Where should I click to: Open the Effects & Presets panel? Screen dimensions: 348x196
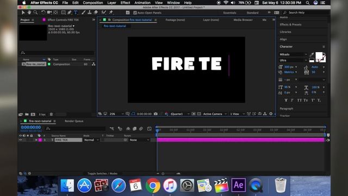[x=290, y=24]
